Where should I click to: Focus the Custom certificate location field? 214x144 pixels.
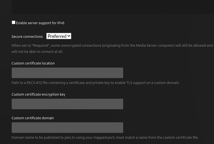67,73
